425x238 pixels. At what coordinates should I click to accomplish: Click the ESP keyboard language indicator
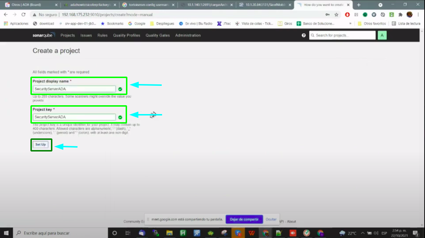point(384,233)
